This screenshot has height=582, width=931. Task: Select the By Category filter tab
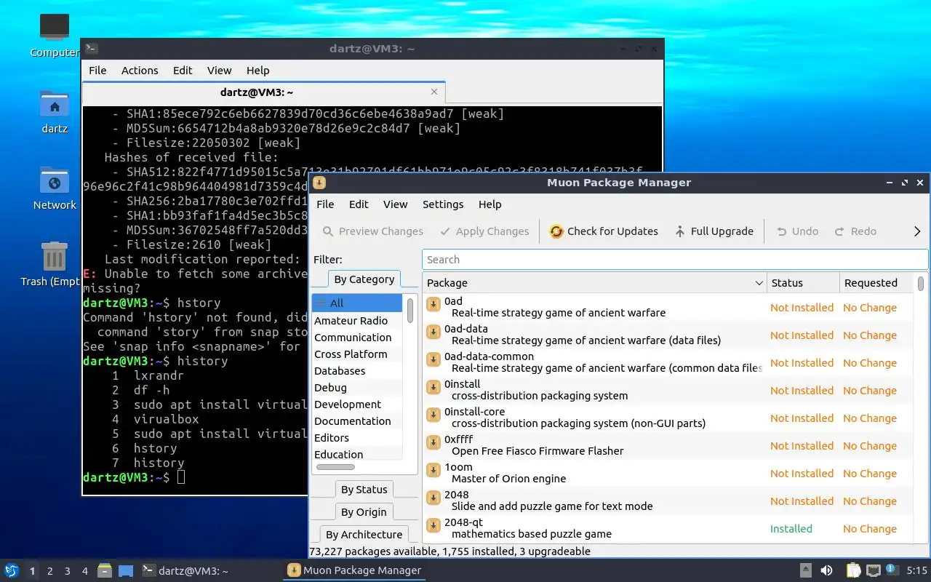click(x=364, y=279)
